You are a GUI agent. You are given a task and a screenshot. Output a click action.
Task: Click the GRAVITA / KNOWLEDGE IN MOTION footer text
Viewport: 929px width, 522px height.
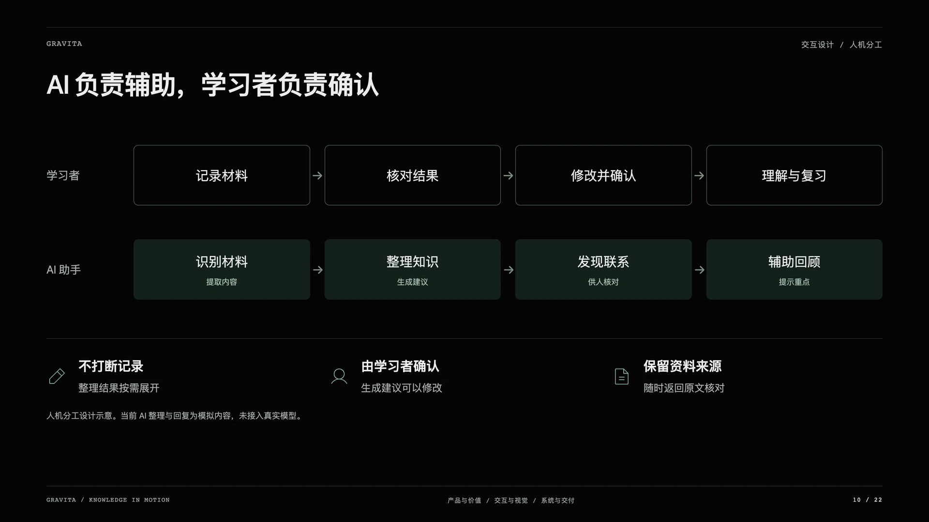coord(108,500)
